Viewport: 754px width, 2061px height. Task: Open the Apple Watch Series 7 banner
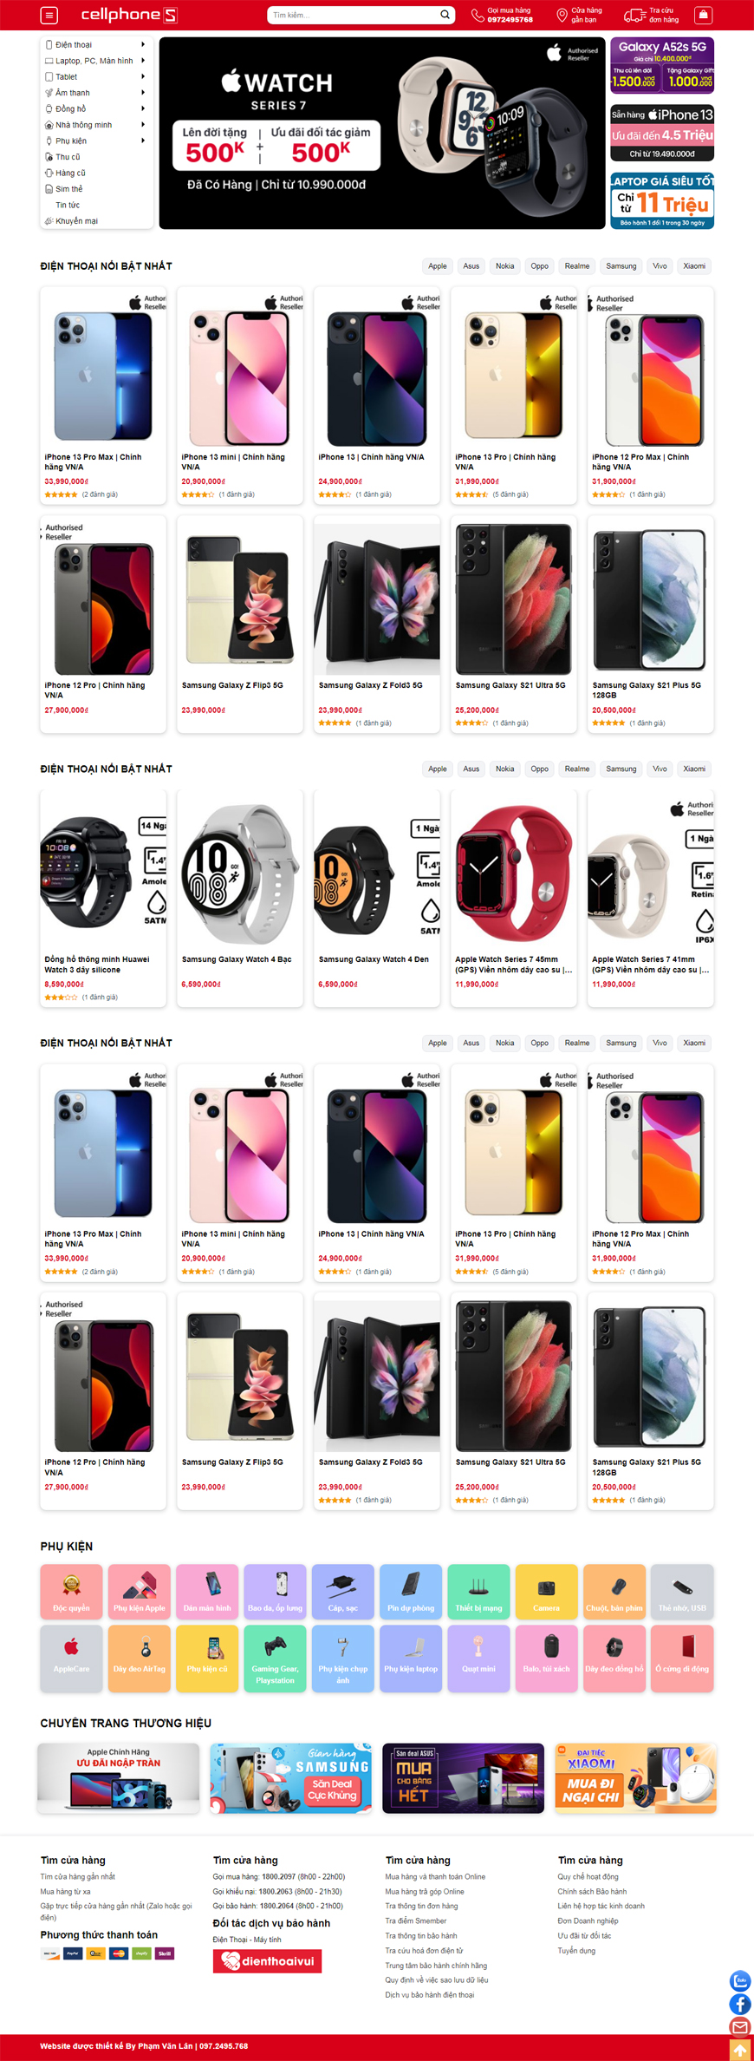tap(382, 133)
